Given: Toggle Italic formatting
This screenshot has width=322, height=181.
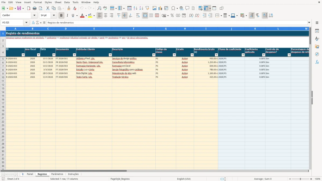Looking at the screenshot, I should click(x=67, y=16).
